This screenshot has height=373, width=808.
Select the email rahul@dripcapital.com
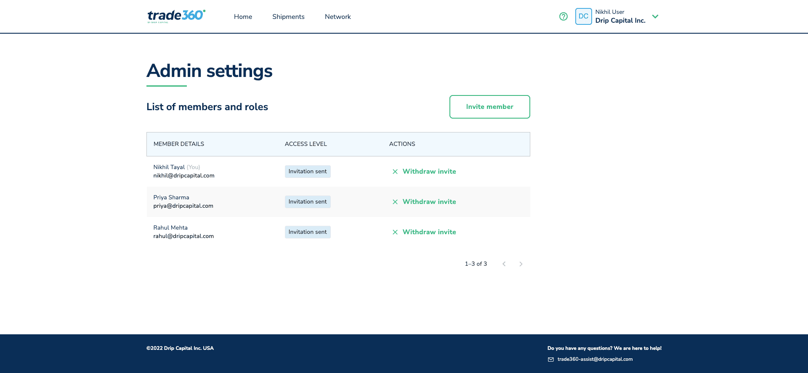click(183, 236)
